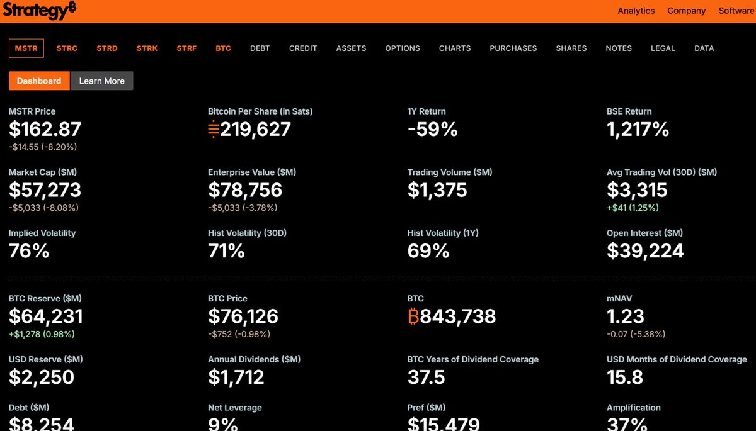Click the BSE Return value 1,217%

click(638, 130)
